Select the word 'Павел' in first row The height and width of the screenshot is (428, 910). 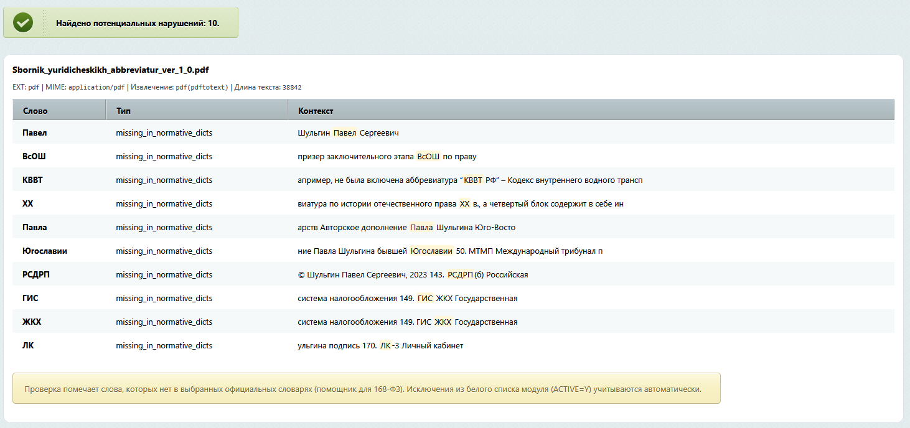tap(35, 133)
